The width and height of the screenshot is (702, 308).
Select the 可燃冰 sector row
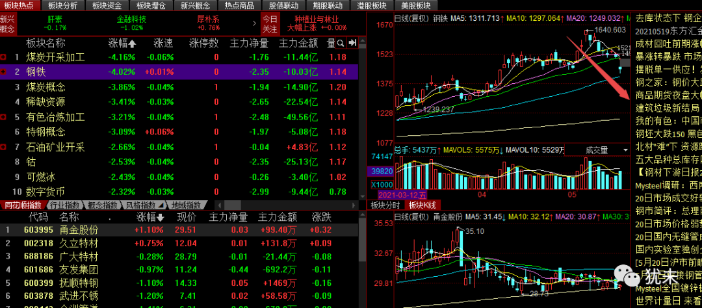click(x=179, y=177)
